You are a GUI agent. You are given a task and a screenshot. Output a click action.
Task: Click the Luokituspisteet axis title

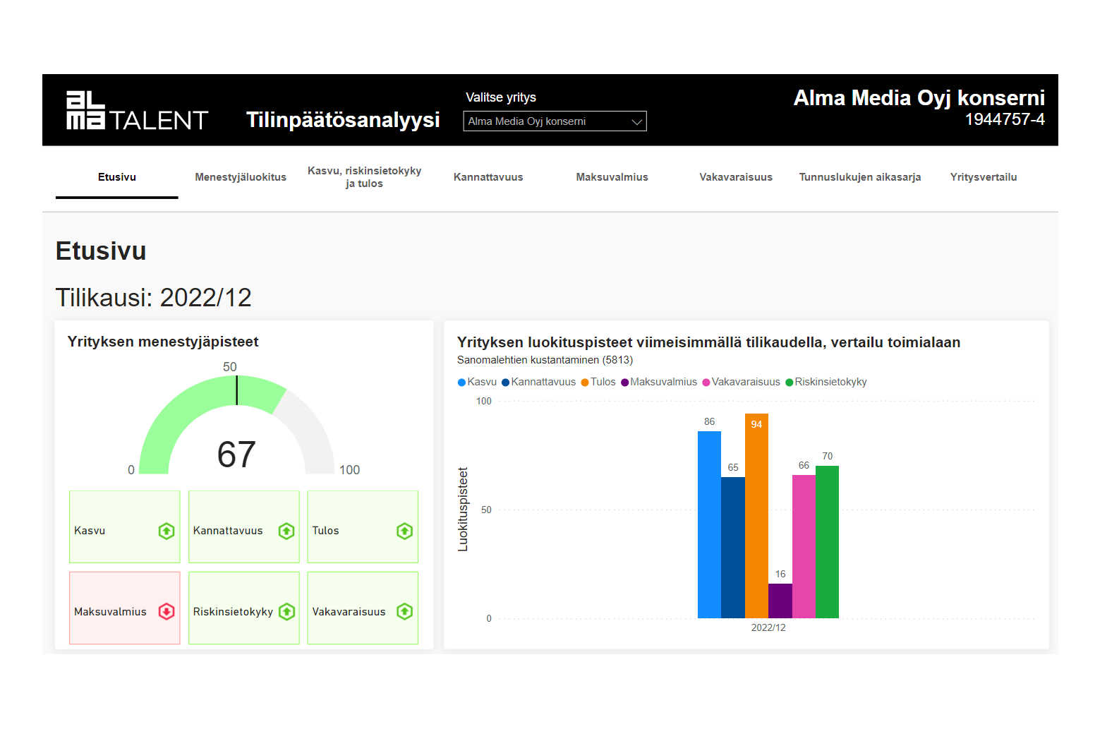pyautogui.click(x=463, y=510)
